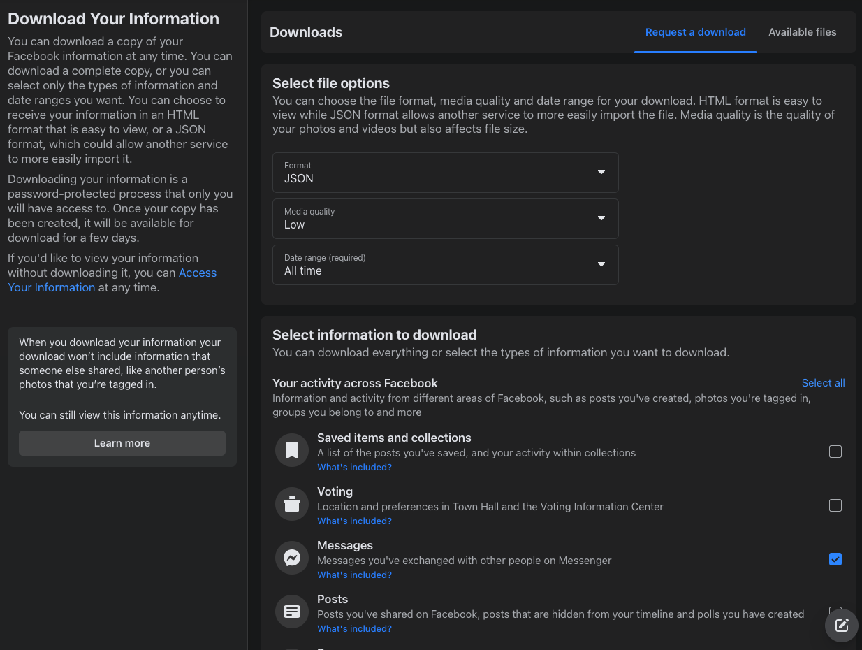The width and height of the screenshot is (862, 650).
Task: Open the Format JSON dropdown
Action: pyautogui.click(x=446, y=173)
